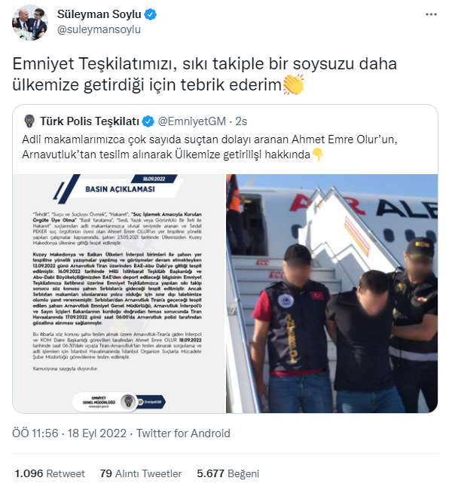Open the Süleyman Soylu display name link
Screen dimensions: 449x493
pos(99,14)
